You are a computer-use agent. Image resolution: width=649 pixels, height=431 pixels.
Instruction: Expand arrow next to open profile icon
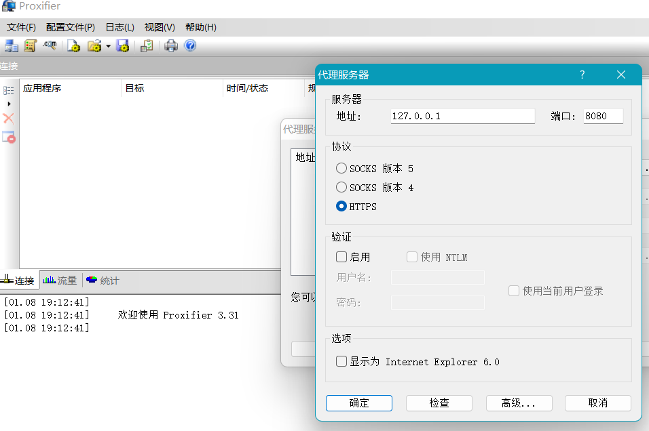pos(109,46)
